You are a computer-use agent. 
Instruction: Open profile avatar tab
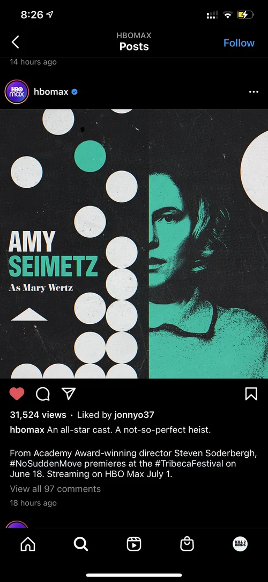coord(240,544)
